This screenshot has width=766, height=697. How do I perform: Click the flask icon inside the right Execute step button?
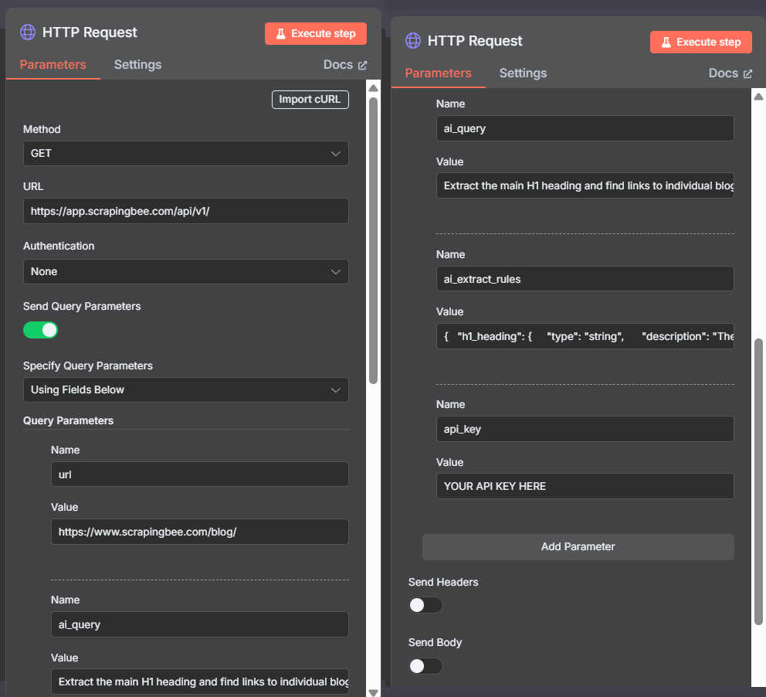click(x=667, y=42)
